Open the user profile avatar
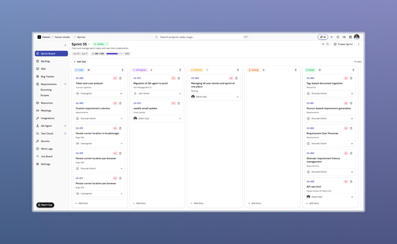Viewport: 397px width, 244px height. click(x=357, y=37)
